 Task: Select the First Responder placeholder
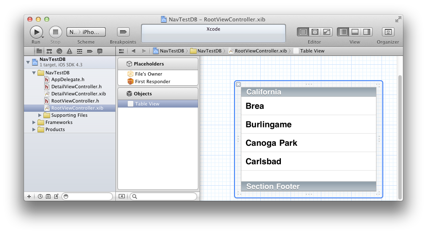coord(158,82)
